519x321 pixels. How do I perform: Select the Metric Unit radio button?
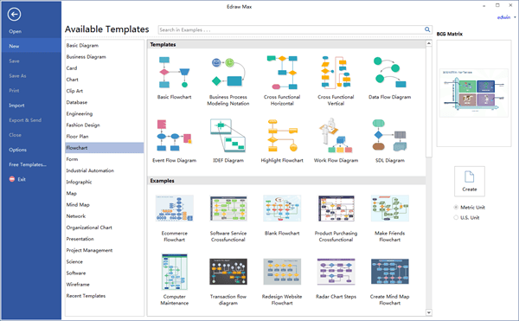pyautogui.click(x=456, y=207)
